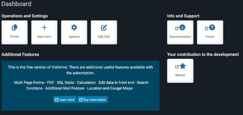The height and width of the screenshot is (115, 243).
Task: Click the Buy subscription button text
Action: 94,99
